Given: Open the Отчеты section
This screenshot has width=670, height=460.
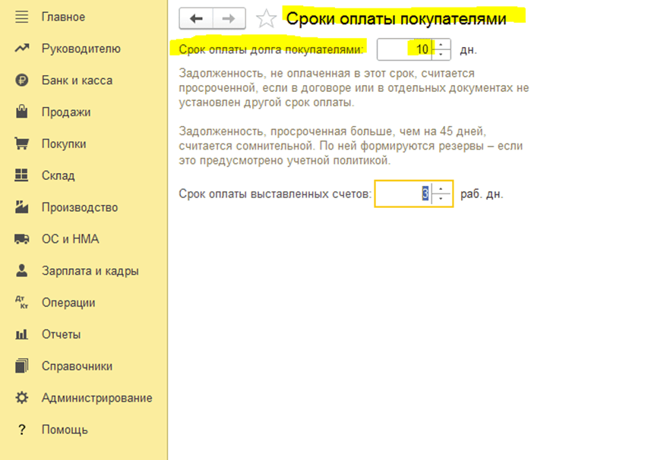Looking at the screenshot, I should (x=61, y=334).
